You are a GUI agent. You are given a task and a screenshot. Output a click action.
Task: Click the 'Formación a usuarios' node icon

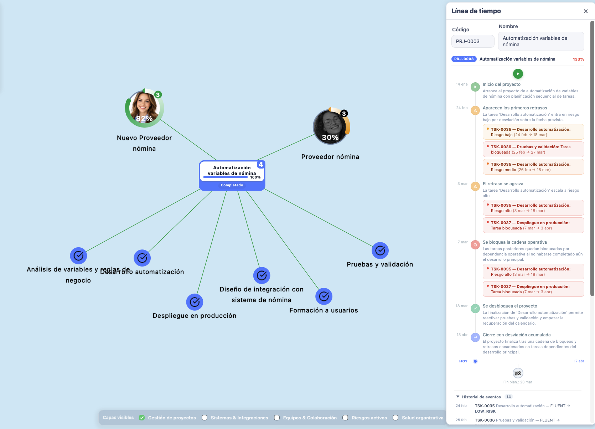pos(324,296)
